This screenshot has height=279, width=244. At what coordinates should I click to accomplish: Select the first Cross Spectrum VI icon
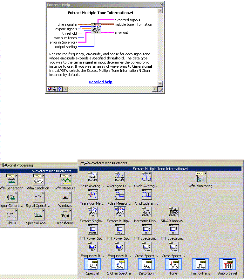(x=147, y=247)
